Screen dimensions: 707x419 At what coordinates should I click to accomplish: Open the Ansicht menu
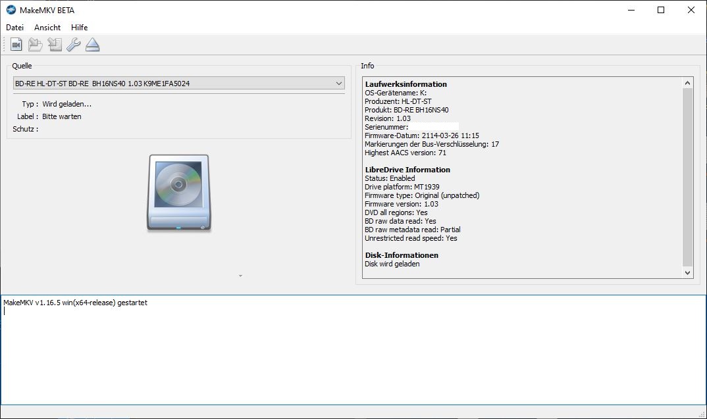click(x=47, y=28)
